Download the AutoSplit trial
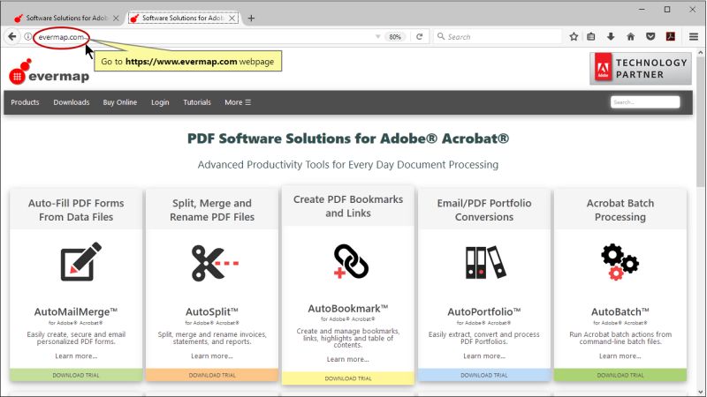This screenshot has height=397, width=707. 212,375
